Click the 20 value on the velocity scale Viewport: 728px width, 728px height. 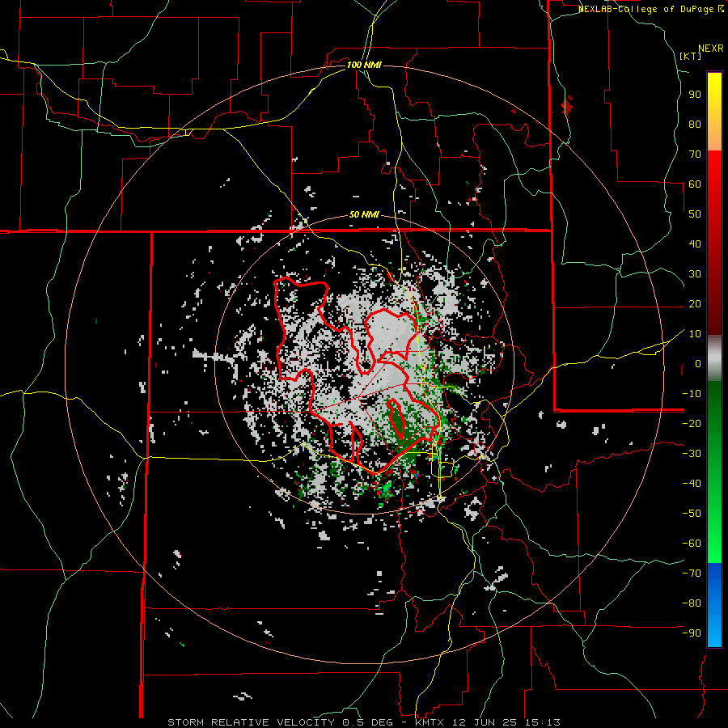[x=695, y=303]
